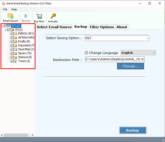Image resolution: width=165 pixels, height=142 pixels.
Task: Open the Select Saving Option dropdown
Action: (117, 38)
